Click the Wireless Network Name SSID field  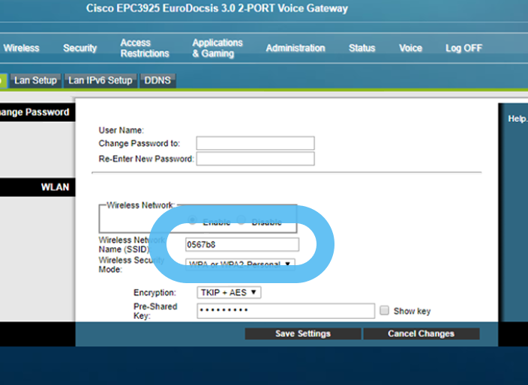pyautogui.click(x=241, y=245)
